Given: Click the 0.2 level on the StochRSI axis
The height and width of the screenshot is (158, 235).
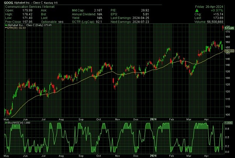Looking at the screenshot, I should [227, 146].
